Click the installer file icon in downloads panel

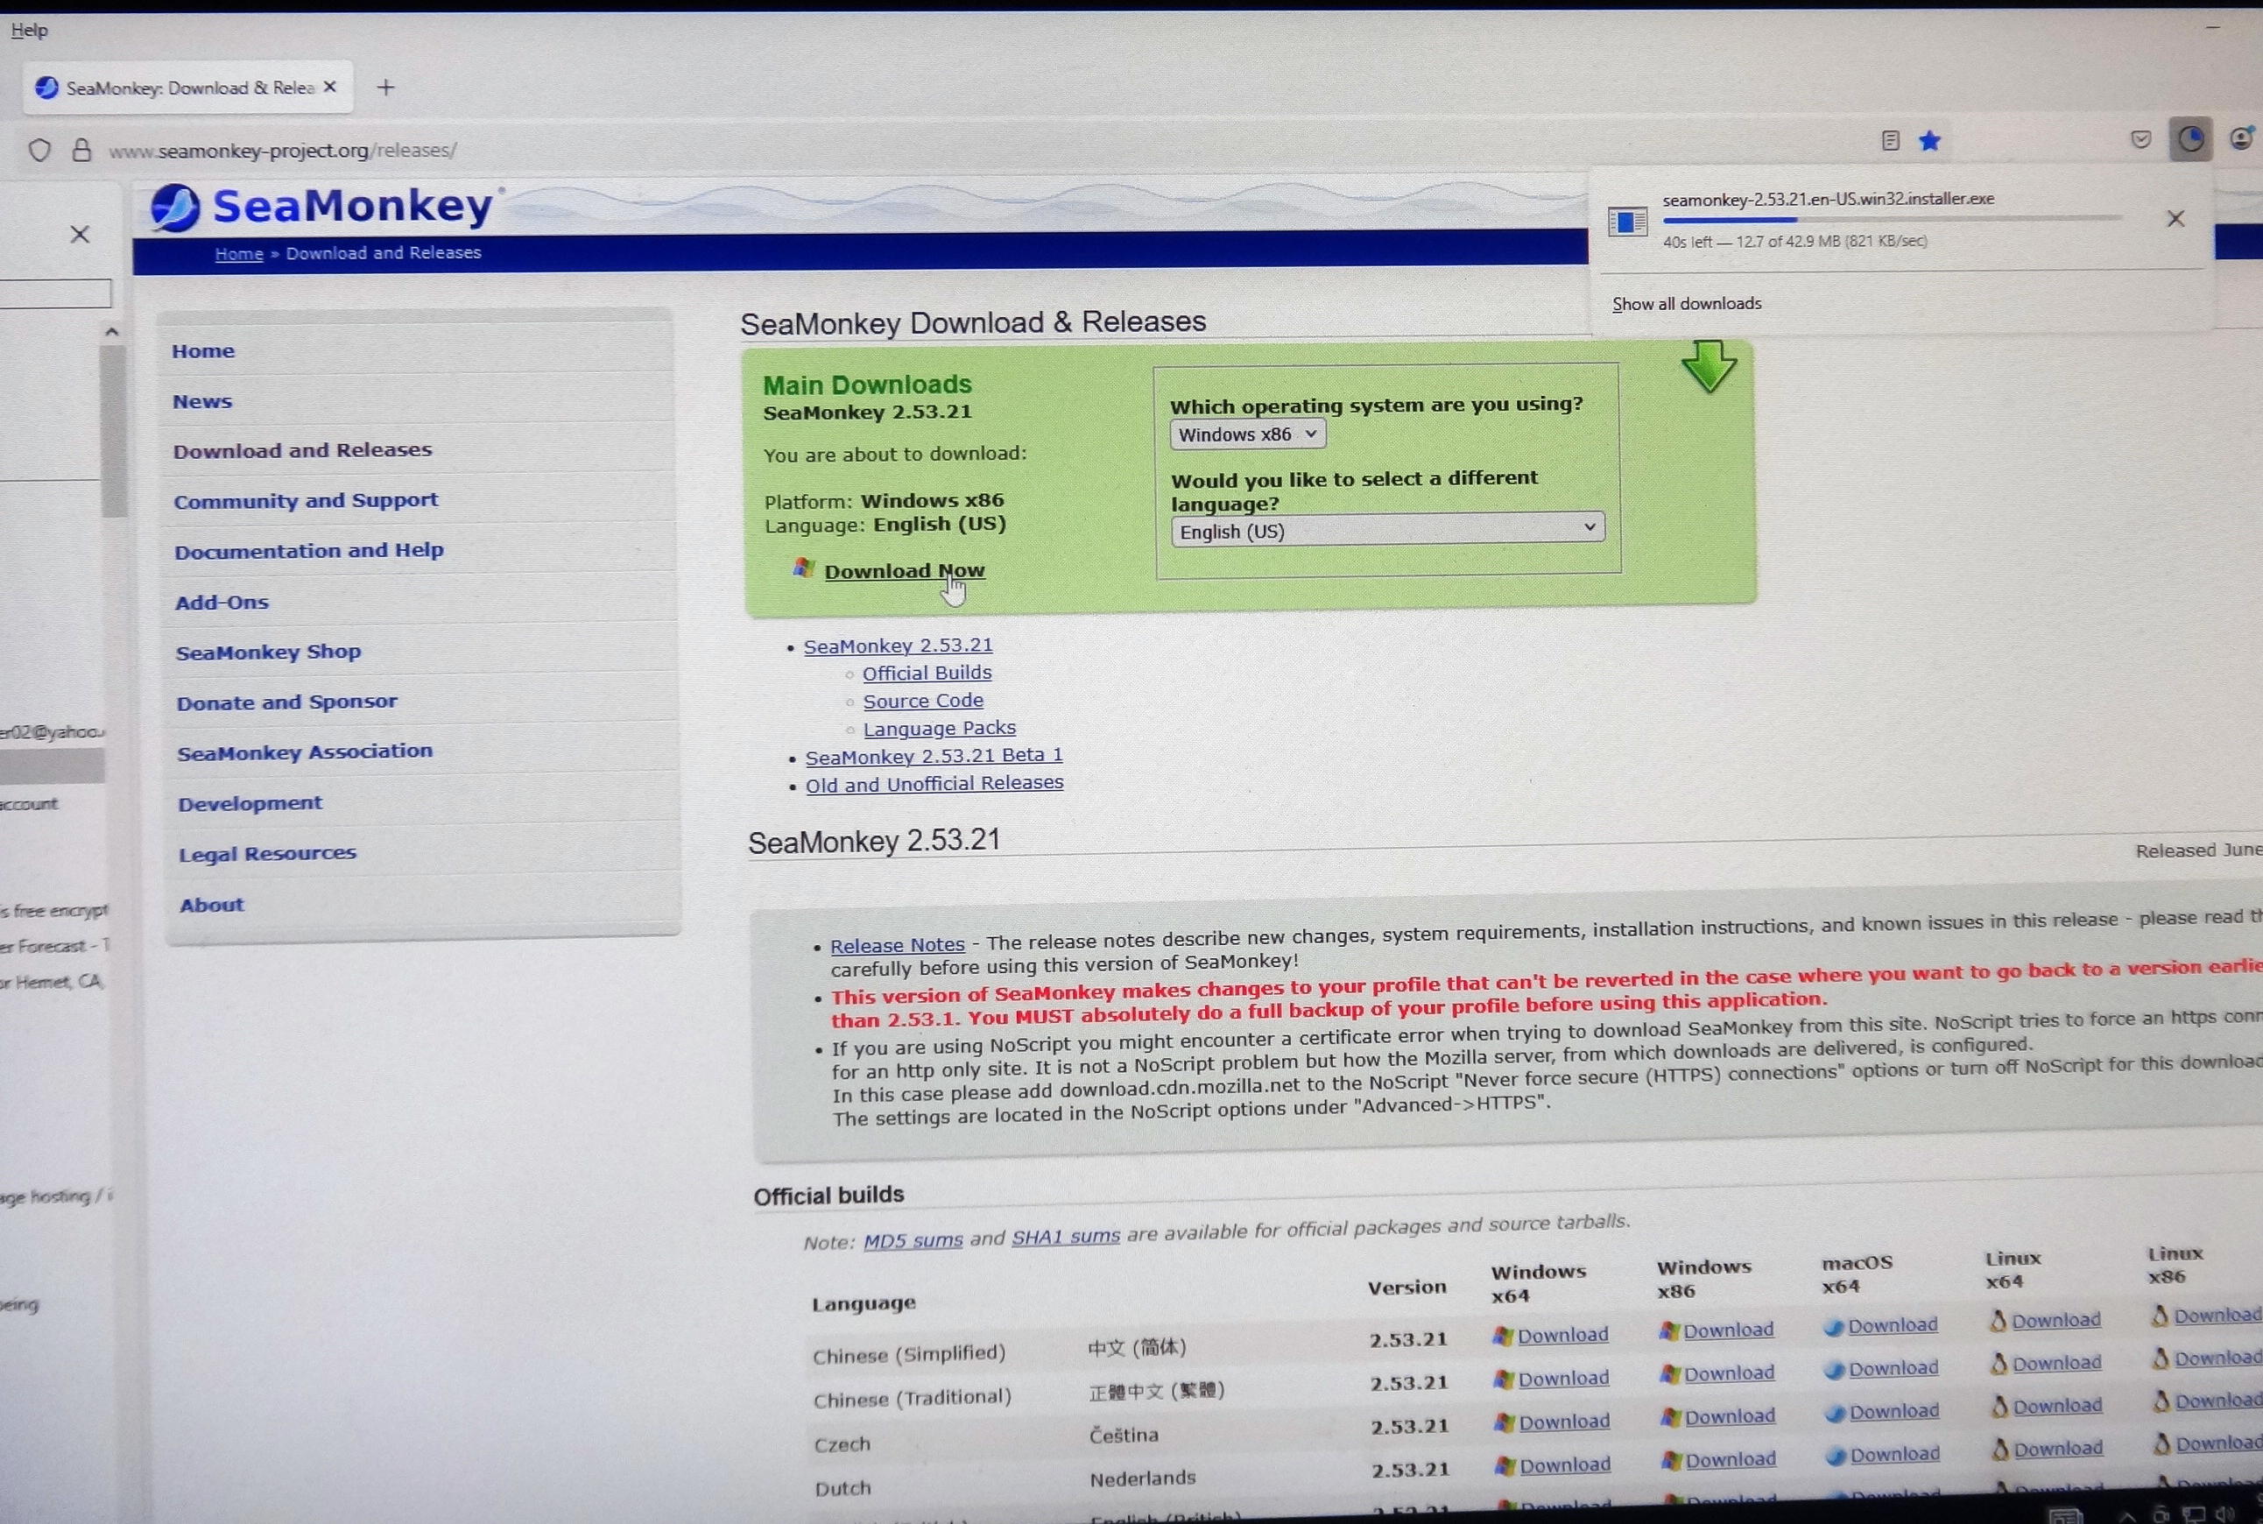point(1627,221)
